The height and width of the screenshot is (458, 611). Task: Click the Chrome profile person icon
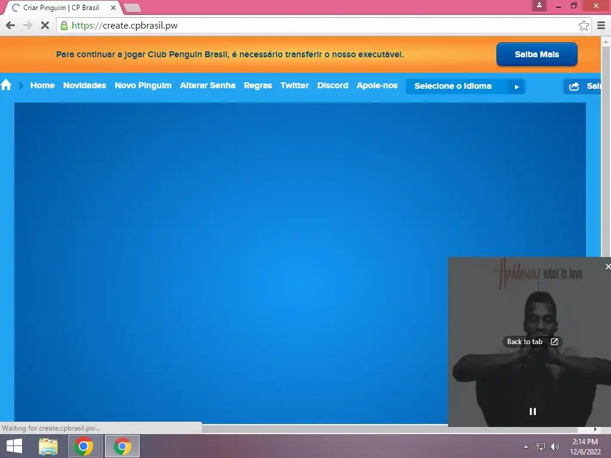click(539, 5)
